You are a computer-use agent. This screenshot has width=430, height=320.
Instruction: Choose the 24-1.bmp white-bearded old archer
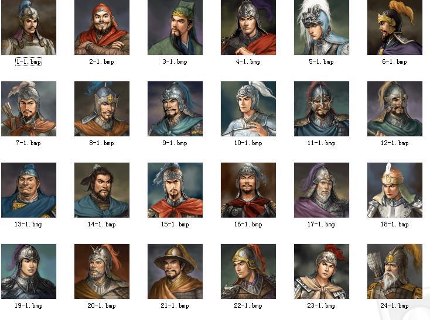click(395, 271)
